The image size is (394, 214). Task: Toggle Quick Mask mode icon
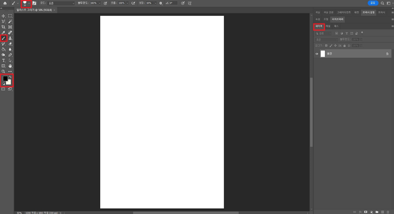click(x=3, y=89)
